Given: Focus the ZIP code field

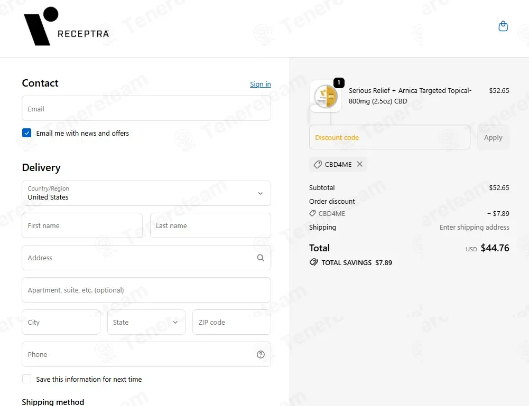Looking at the screenshot, I should (x=231, y=322).
